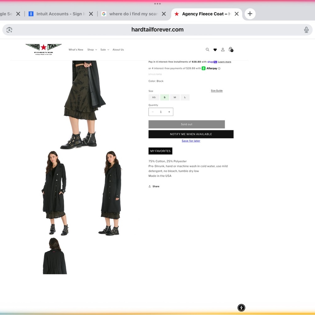
Task: Click the three-dot handle at top of window
Action: (x=157, y=3)
